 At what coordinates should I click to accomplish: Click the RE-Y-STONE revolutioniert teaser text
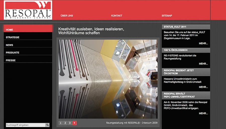(x=180, y=57)
